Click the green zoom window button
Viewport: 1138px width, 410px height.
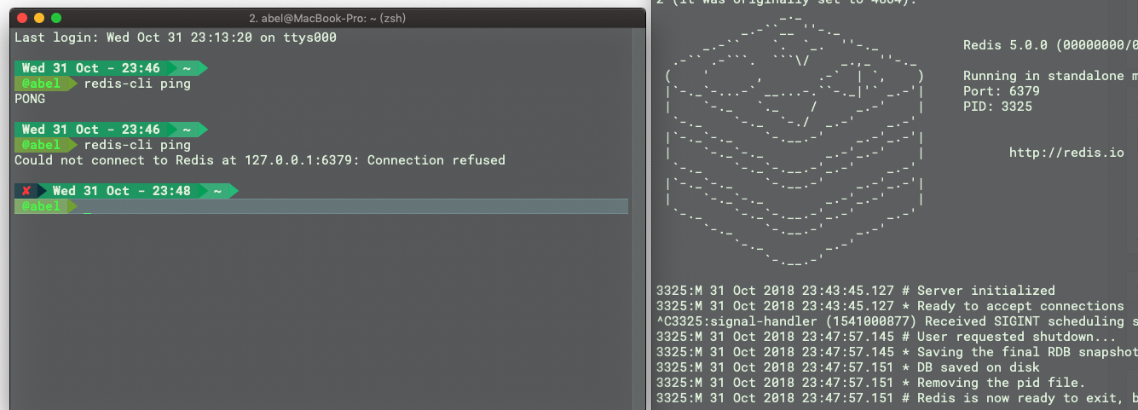(56, 17)
